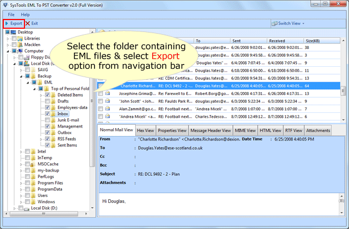The image size is (349, 229).
Task: Click the Computer icon in tree
Action: point(20,51)
